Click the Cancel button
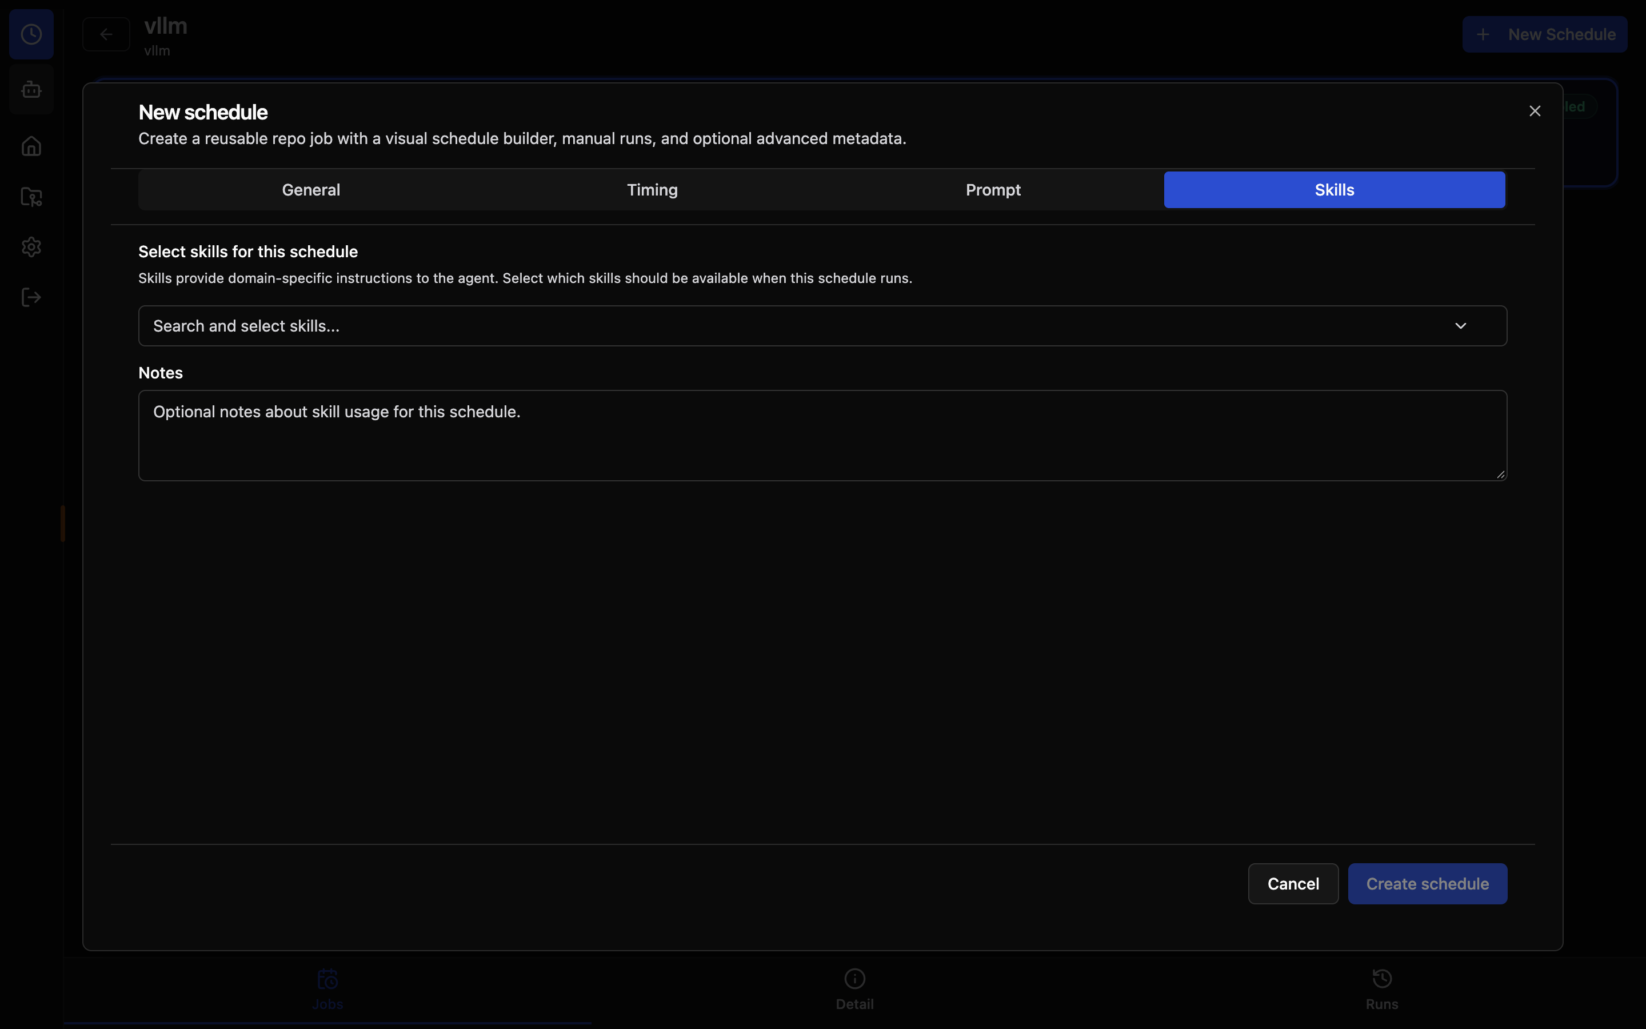The width and height of the screenshot is (1646, 1029). pos(1293,883)
